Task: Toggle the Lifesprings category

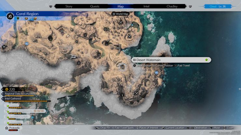Action: pyautogui.click(x=14, y=123)
